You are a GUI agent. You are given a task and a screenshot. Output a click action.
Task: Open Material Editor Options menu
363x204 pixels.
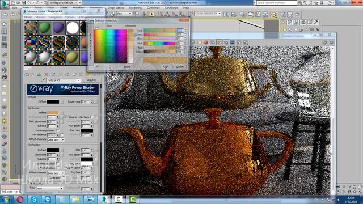click(x=69, y=17)
